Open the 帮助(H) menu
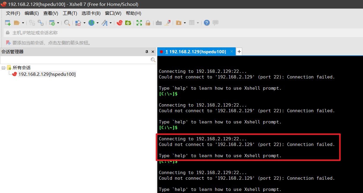The image size is (363, 193). 134,13
